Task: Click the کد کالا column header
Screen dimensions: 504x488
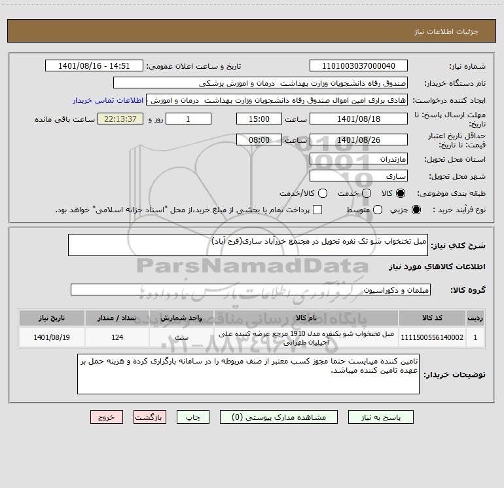Action: pyautogui.click(x=432, y=318)
